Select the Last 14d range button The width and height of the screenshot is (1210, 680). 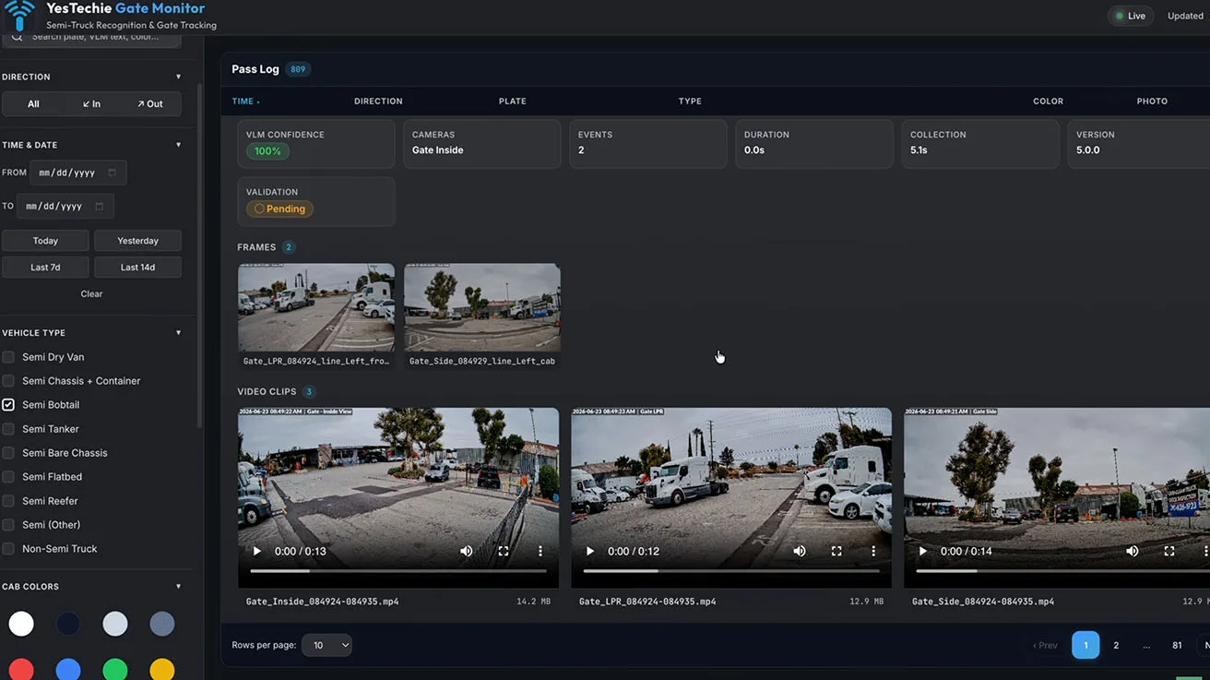click(x=137, y=268)
